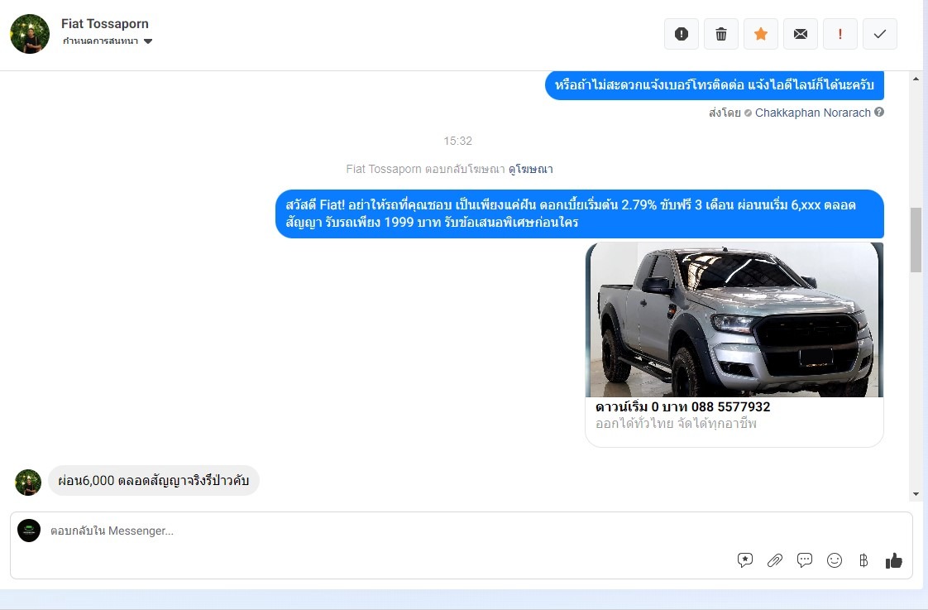
Task: Flag conversation with red exclamation icon
Action: pyautogui.click(x=840, y=34)
